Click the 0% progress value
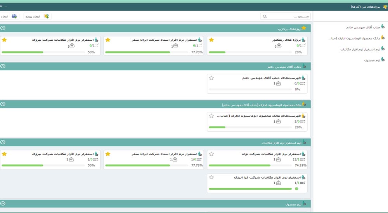This screenshot has width=388, height=213. (x=298, y=89)
